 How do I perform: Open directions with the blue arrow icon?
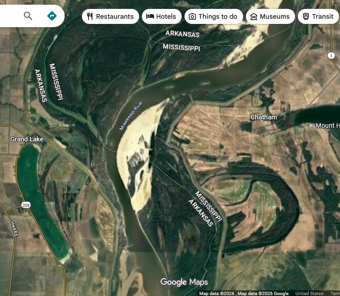pyautogui.click(x=52, y=16)
